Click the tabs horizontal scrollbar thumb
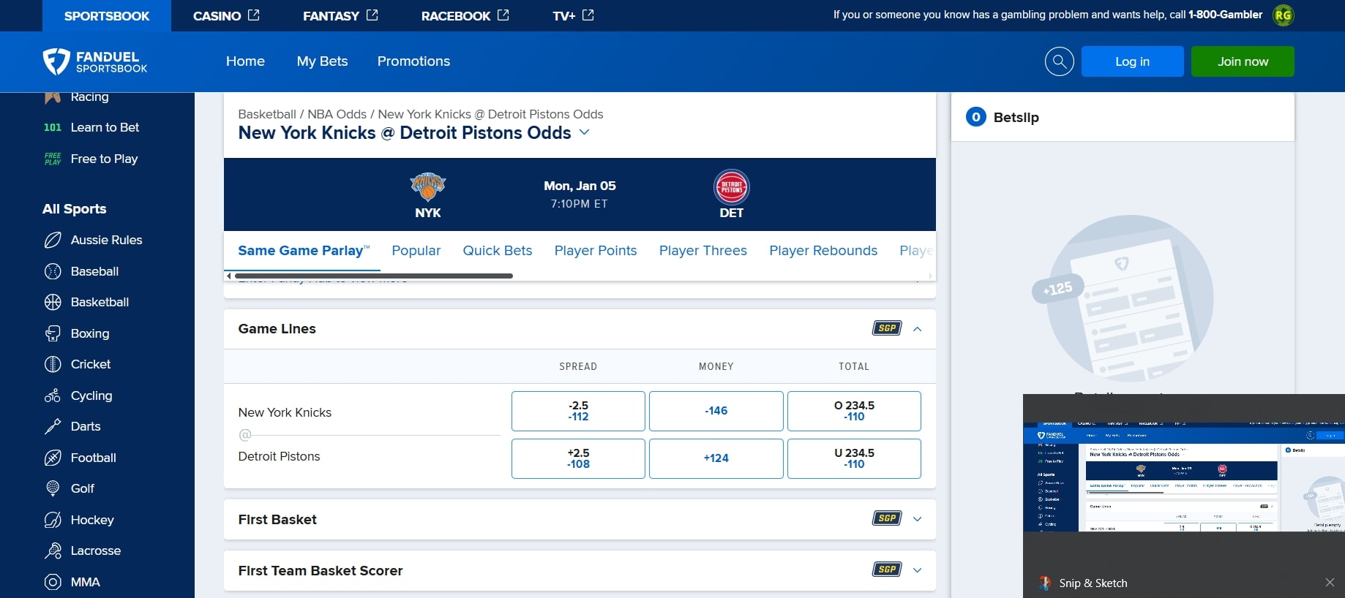Viewport: 1345px width, 598px height. tap(373, 276)
